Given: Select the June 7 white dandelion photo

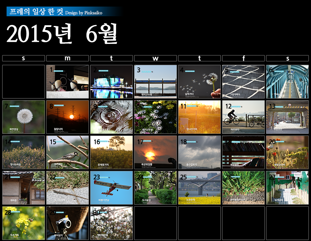Looking at the screenshot, I should tap(23, 117).
